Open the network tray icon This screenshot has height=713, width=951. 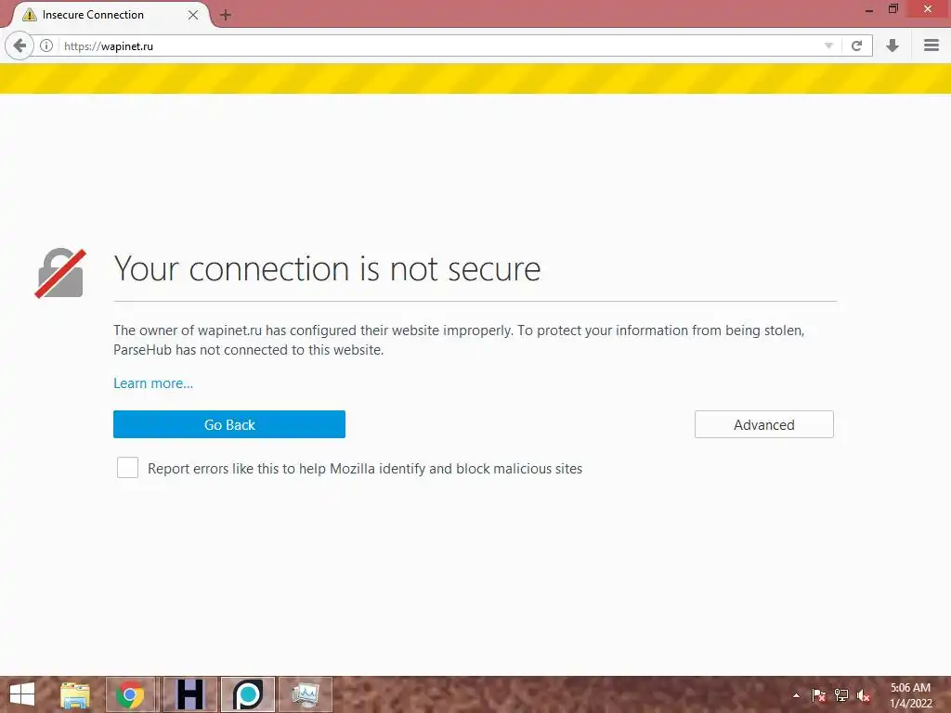pyautogui.click(x=841, y=695)
